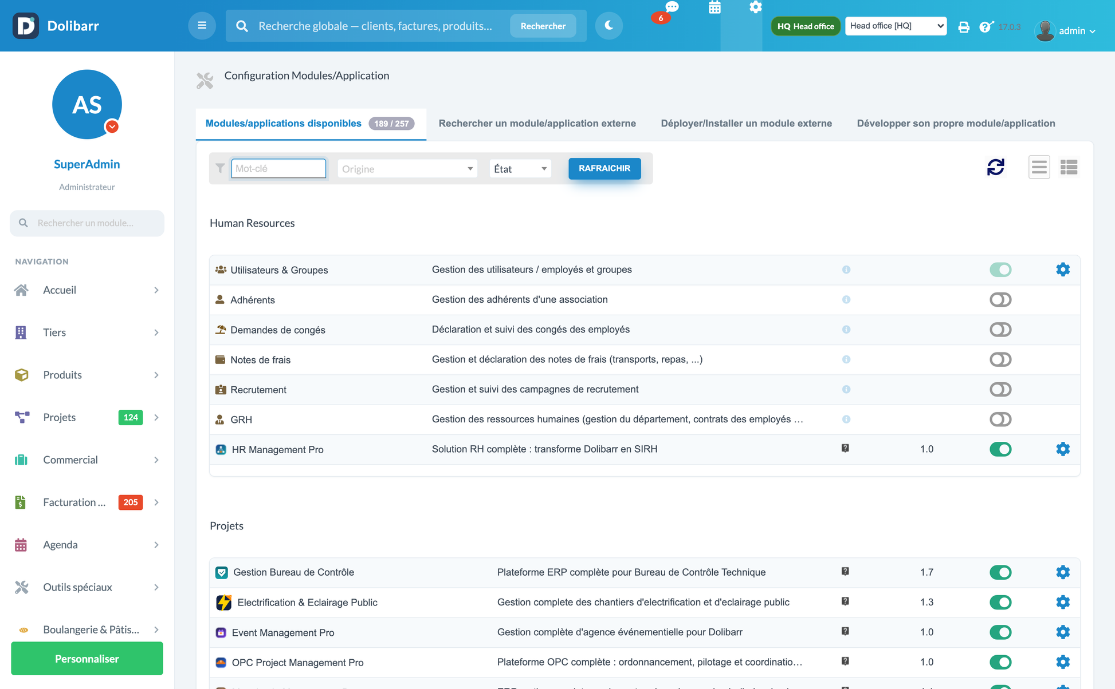Switch to list view layout icon

click(x=1039, y=167)
